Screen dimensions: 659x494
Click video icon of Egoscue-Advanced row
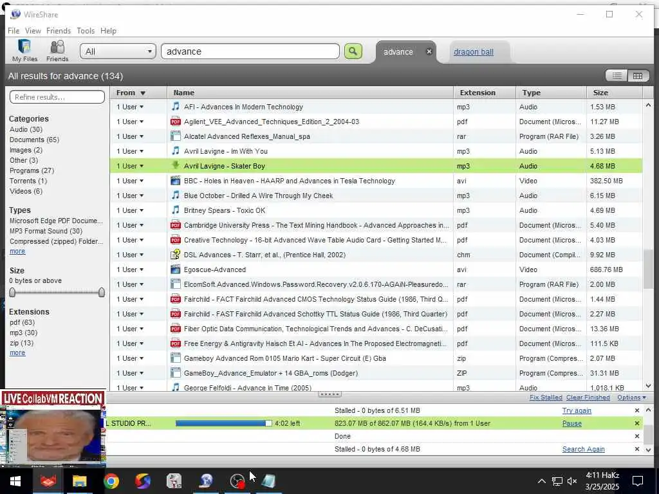tap(176, 270)
